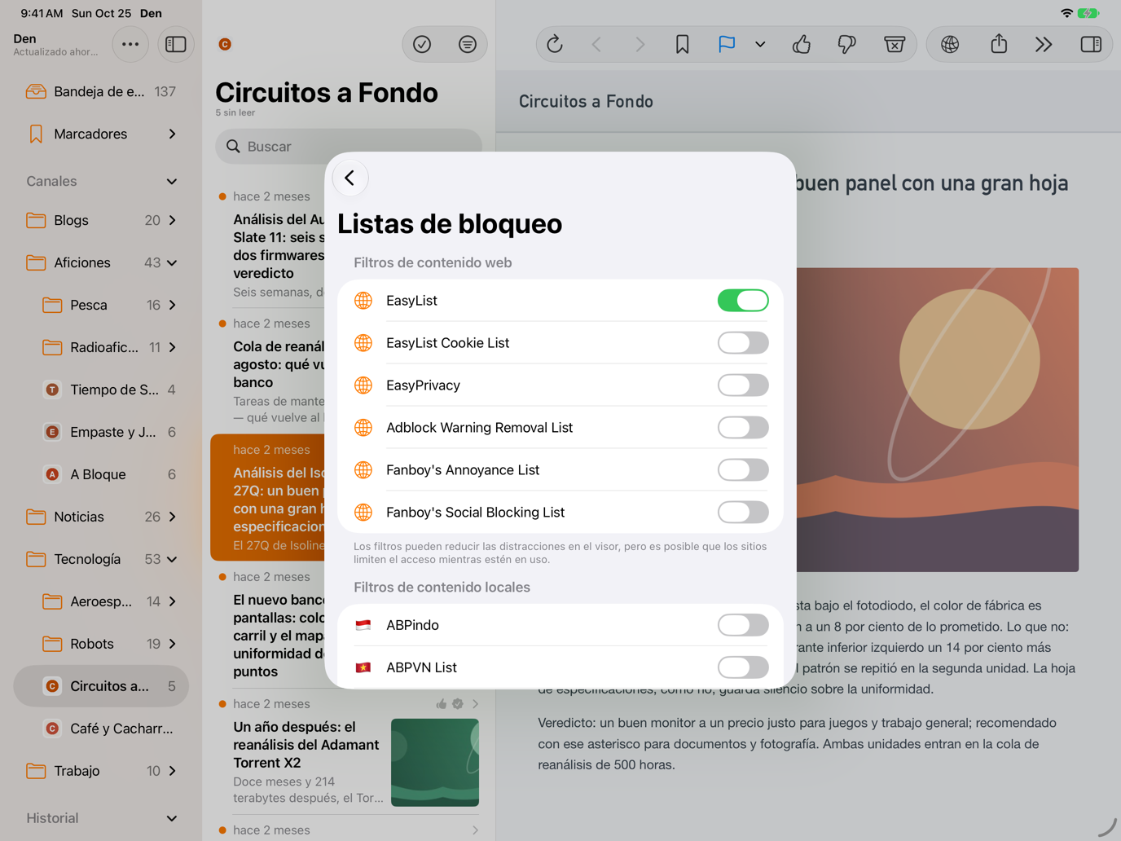The height and width of the screenshot is (841, 1121).
Task: Enable EasyList Cookie List switch
Action: [x=743, y=343]
